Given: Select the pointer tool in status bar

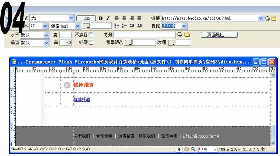Looking at the screenshot, I should coord(179,149).
